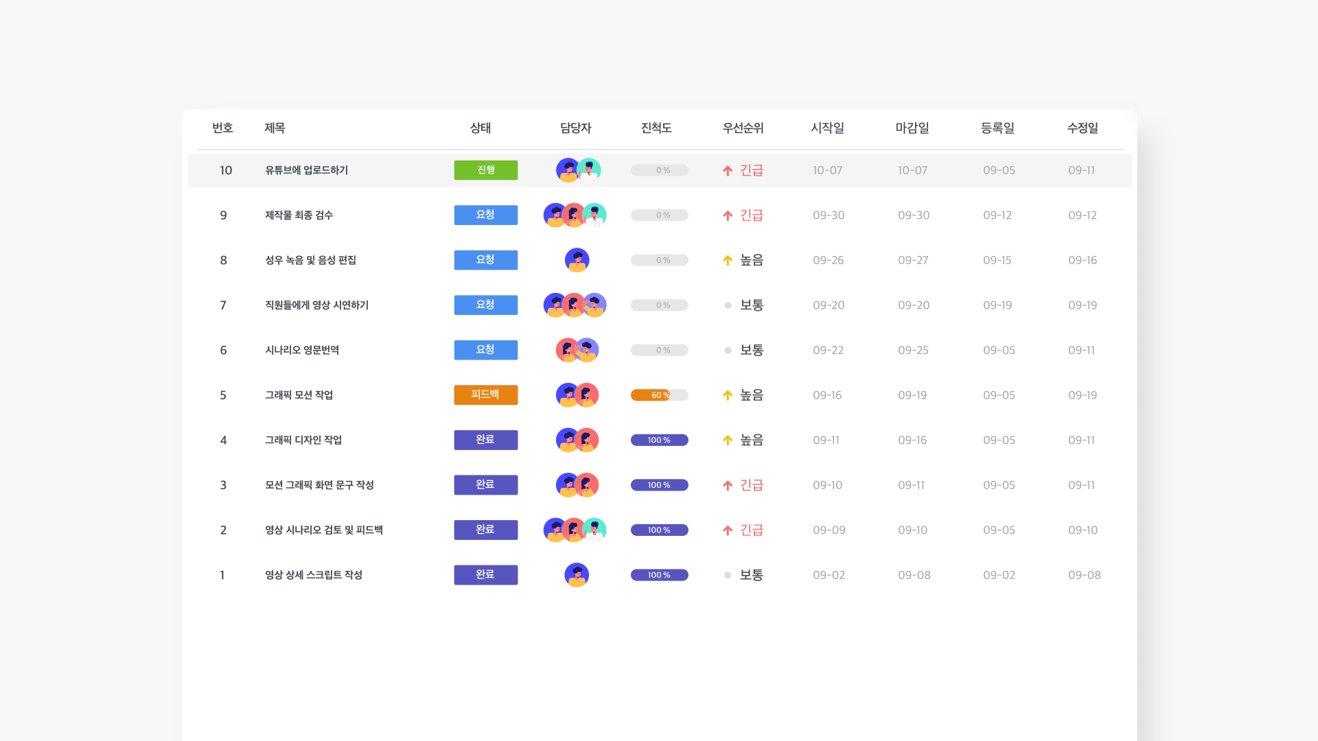
Task: Click the 09-16 deadline of task 4
Action: pos(912,440)
